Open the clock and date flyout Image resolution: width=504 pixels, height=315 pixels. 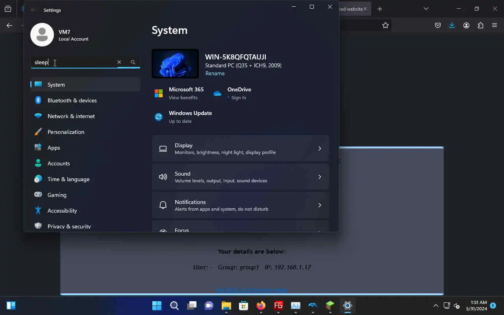click(476, 306)
